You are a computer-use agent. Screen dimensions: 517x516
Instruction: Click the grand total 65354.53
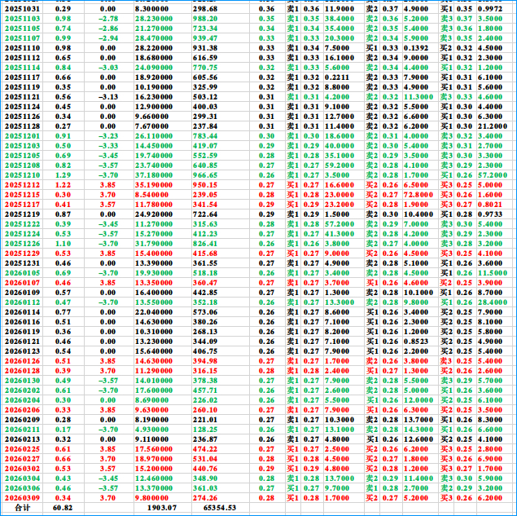220,508
